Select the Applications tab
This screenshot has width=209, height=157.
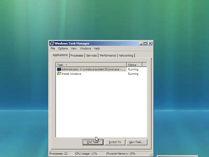[x=60, y=55]
